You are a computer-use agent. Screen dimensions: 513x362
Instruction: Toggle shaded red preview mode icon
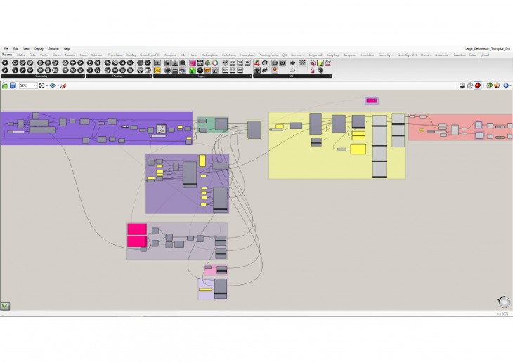tap(479, 86)
